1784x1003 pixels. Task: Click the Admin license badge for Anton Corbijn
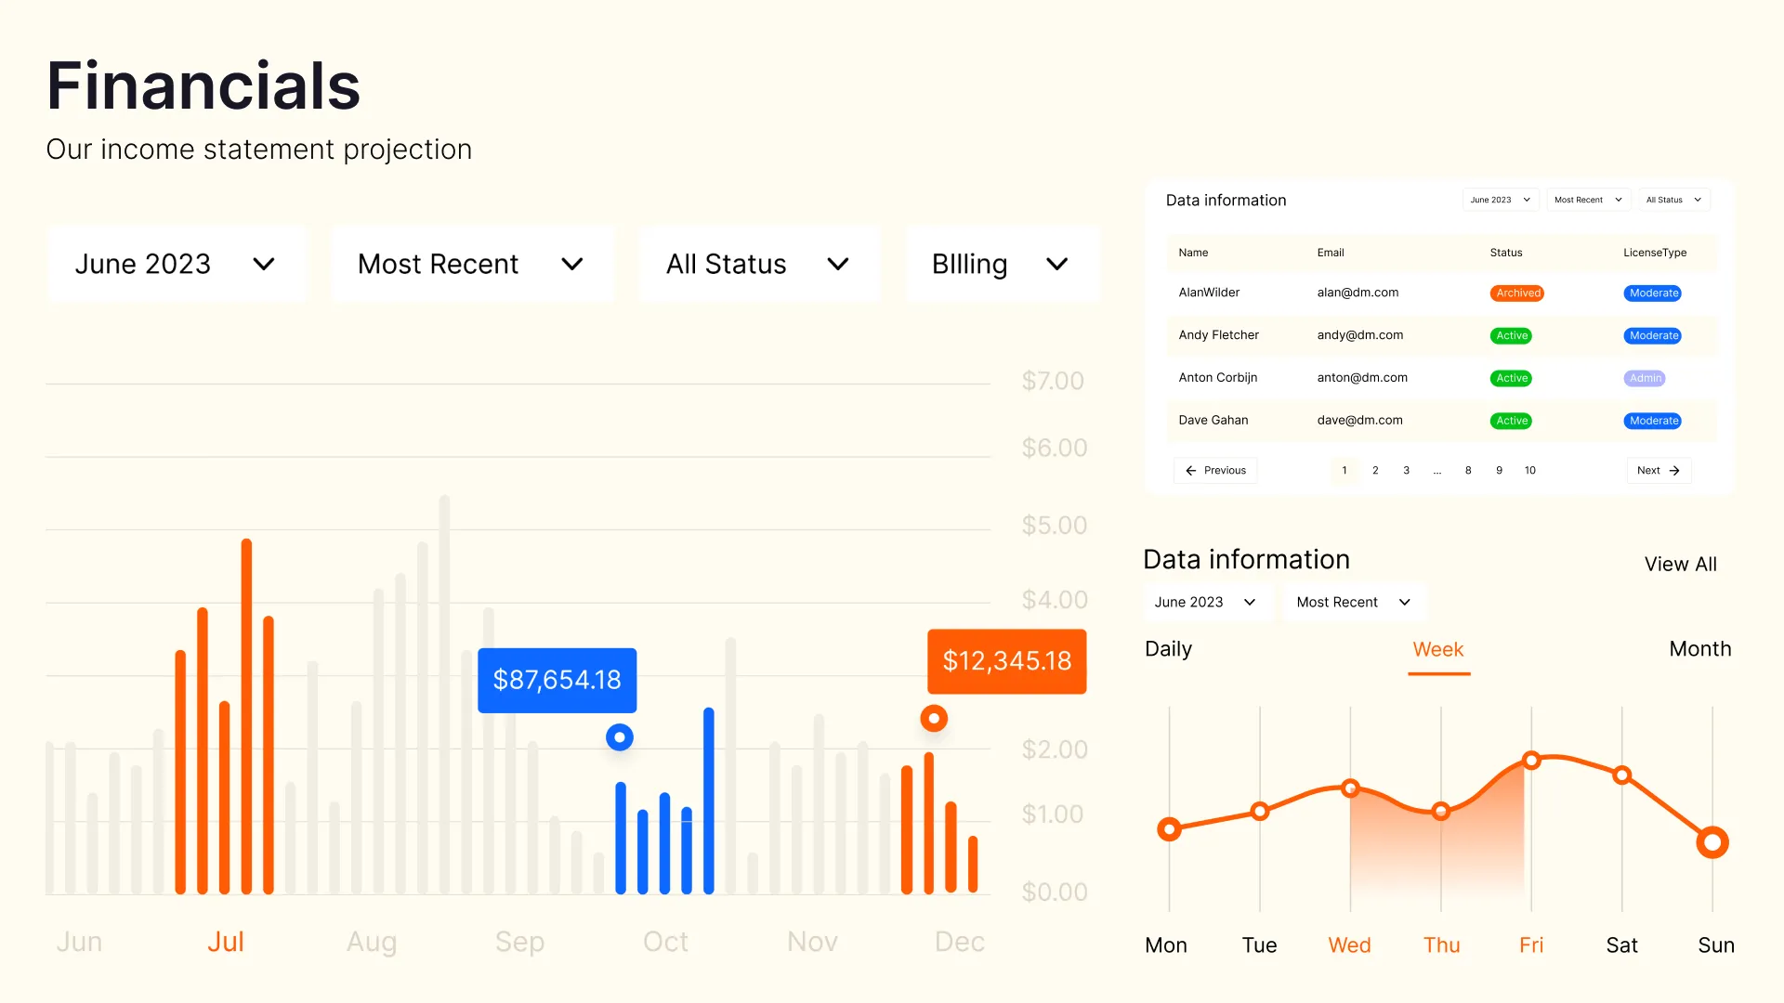(x=1644, y=379)
